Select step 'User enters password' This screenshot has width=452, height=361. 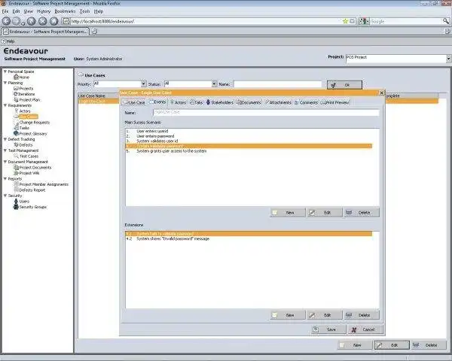coord(249,136)
